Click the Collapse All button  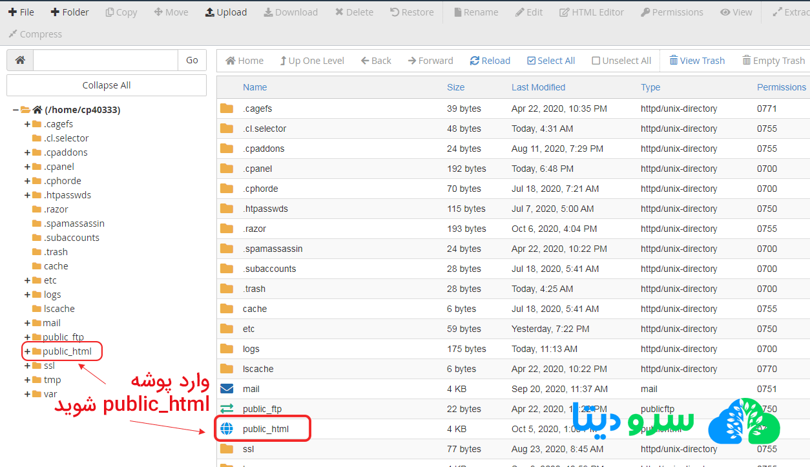coord(106,85)
